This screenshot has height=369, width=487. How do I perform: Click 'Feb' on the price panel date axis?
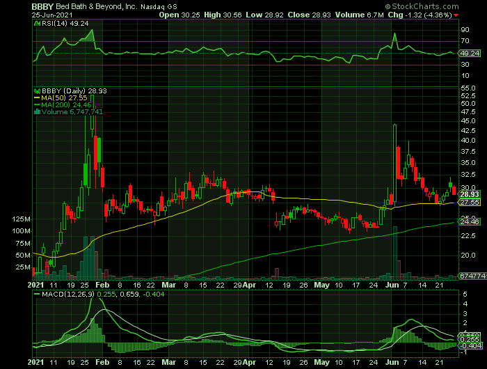[102, 285]
